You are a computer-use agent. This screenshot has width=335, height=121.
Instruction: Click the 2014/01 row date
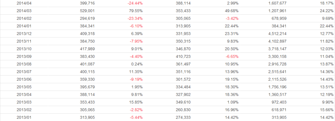(x=24, y=26)
